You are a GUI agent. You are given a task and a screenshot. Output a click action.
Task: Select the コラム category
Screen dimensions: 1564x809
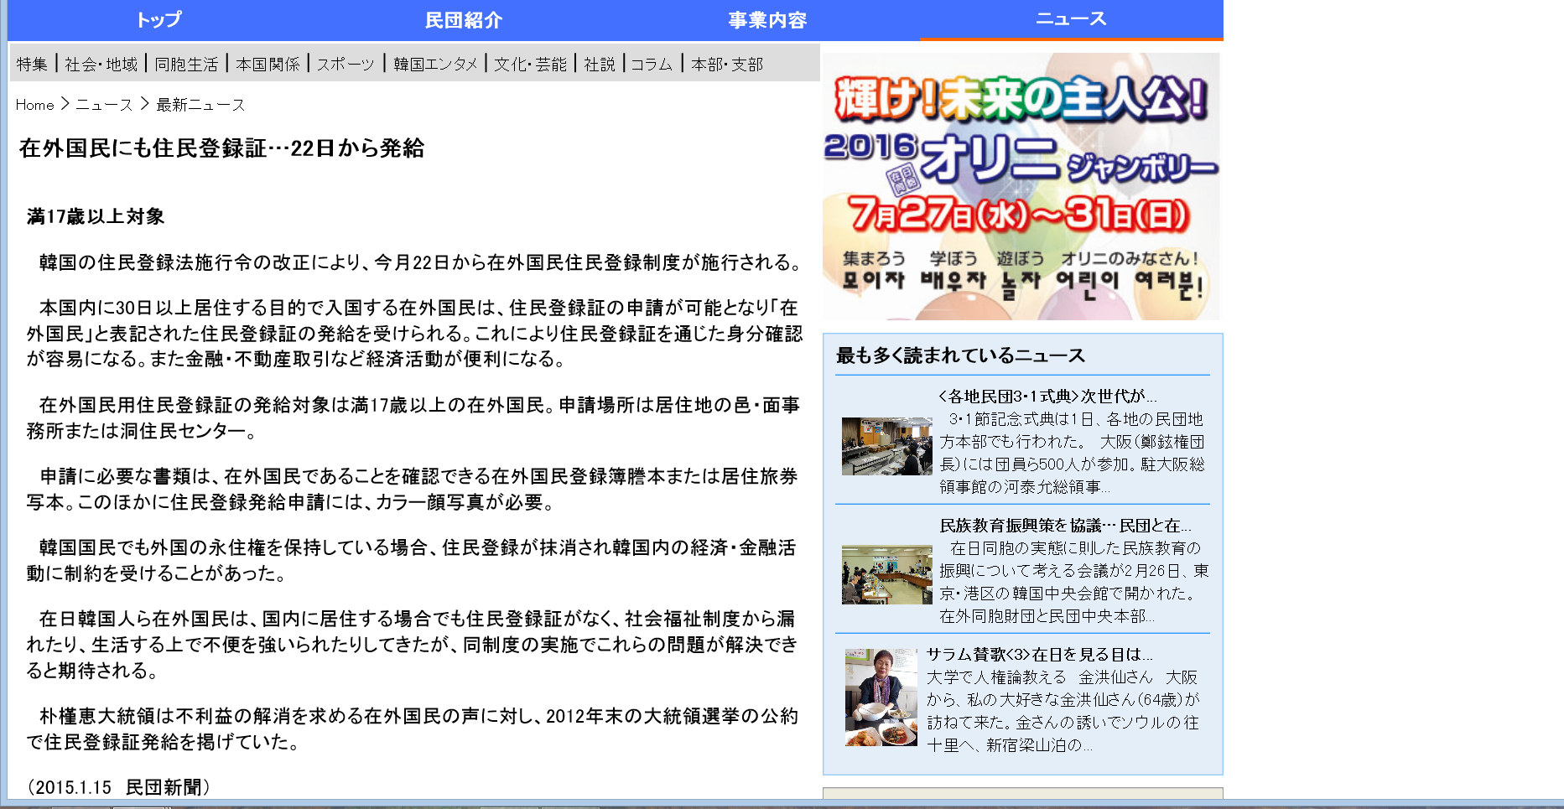tap(652, 64)
